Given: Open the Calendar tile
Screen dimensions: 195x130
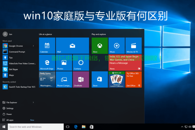Looking at the screenshot, I should 47,46.
